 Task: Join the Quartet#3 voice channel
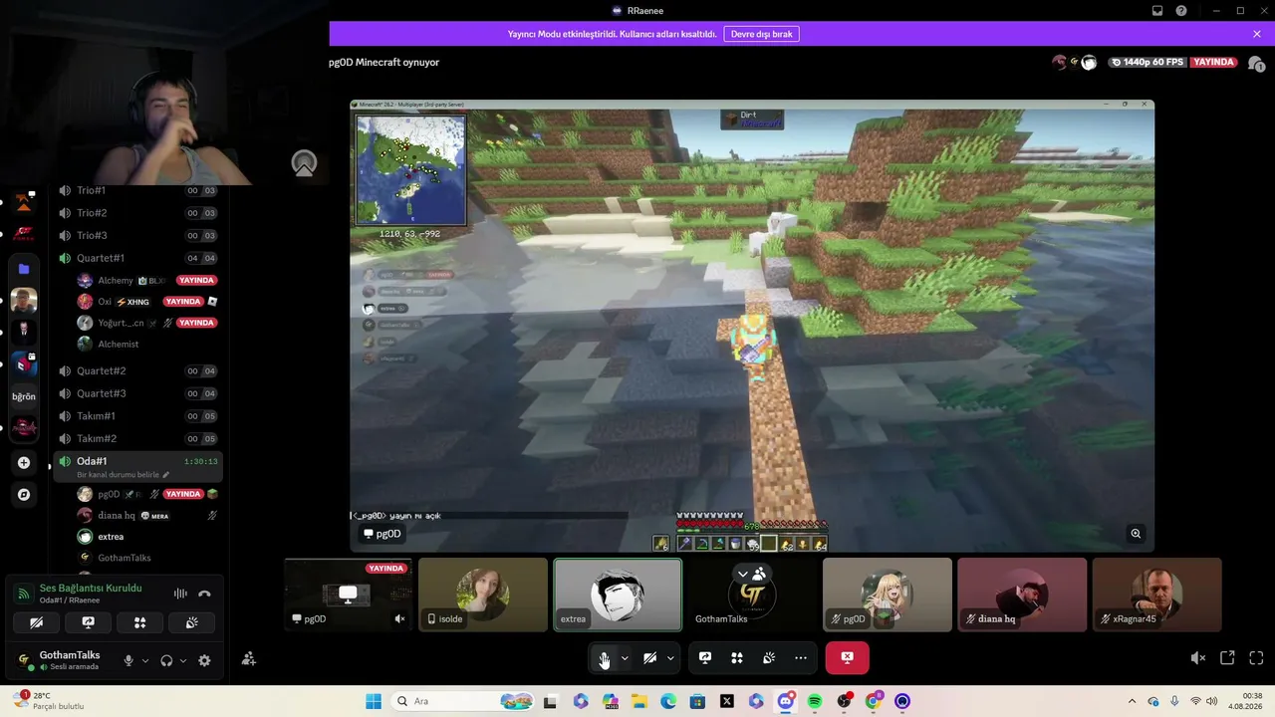click(137, 393)
